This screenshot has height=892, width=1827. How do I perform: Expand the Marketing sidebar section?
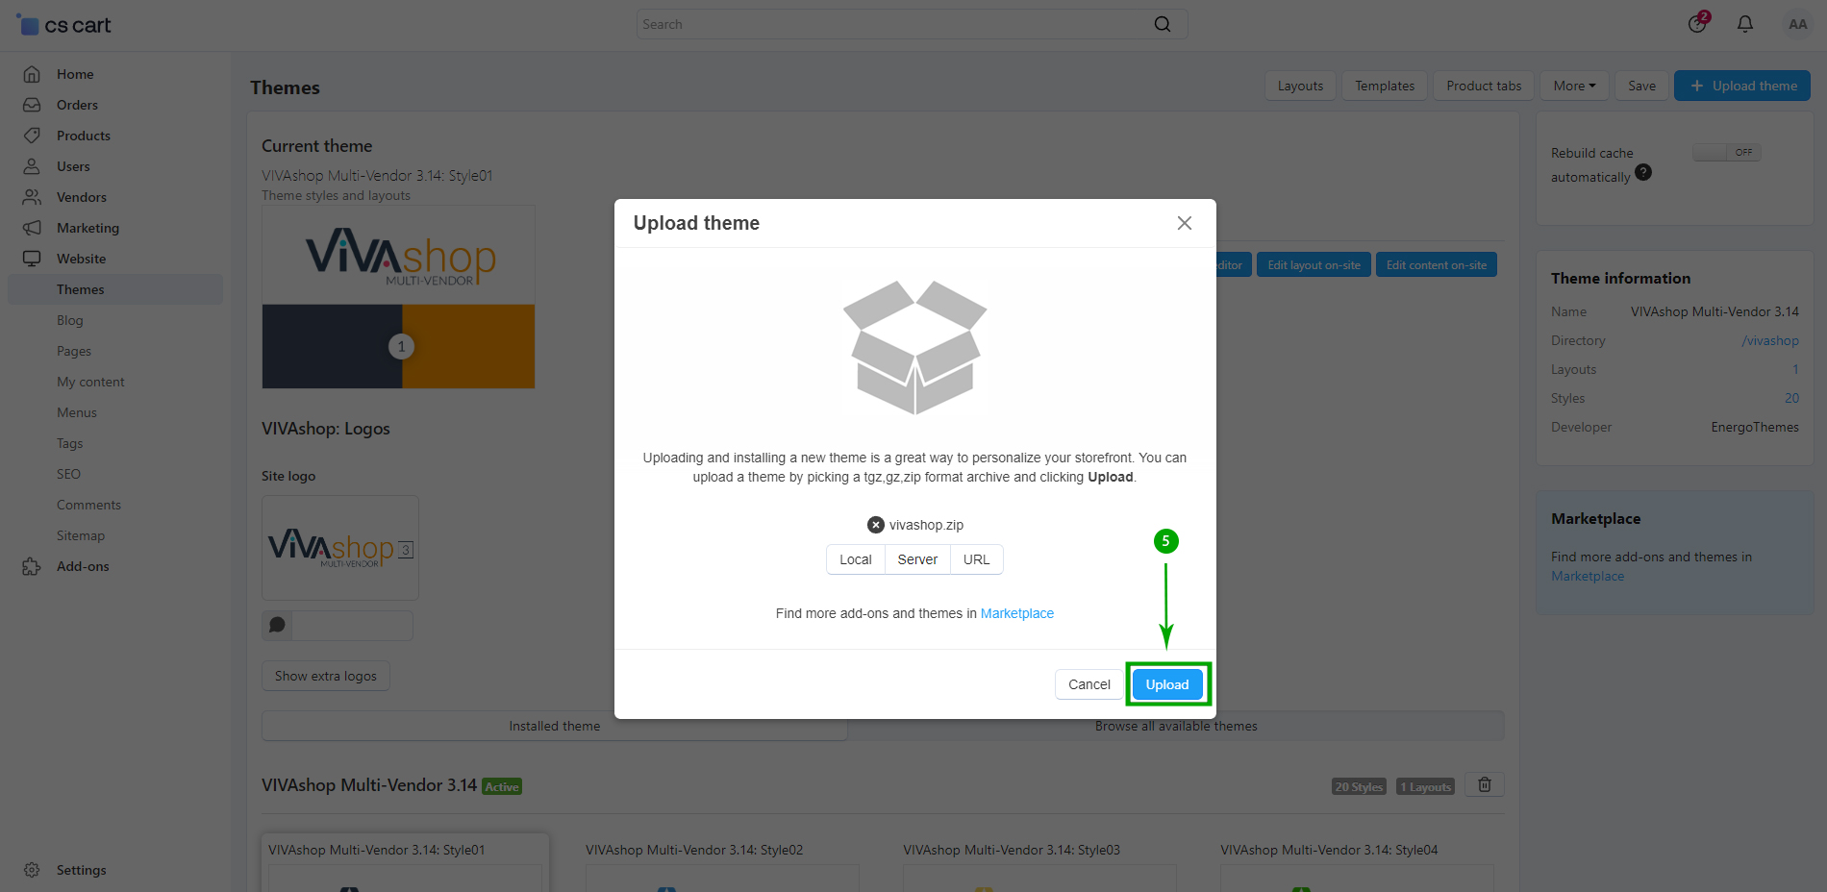tap(88, 228)
